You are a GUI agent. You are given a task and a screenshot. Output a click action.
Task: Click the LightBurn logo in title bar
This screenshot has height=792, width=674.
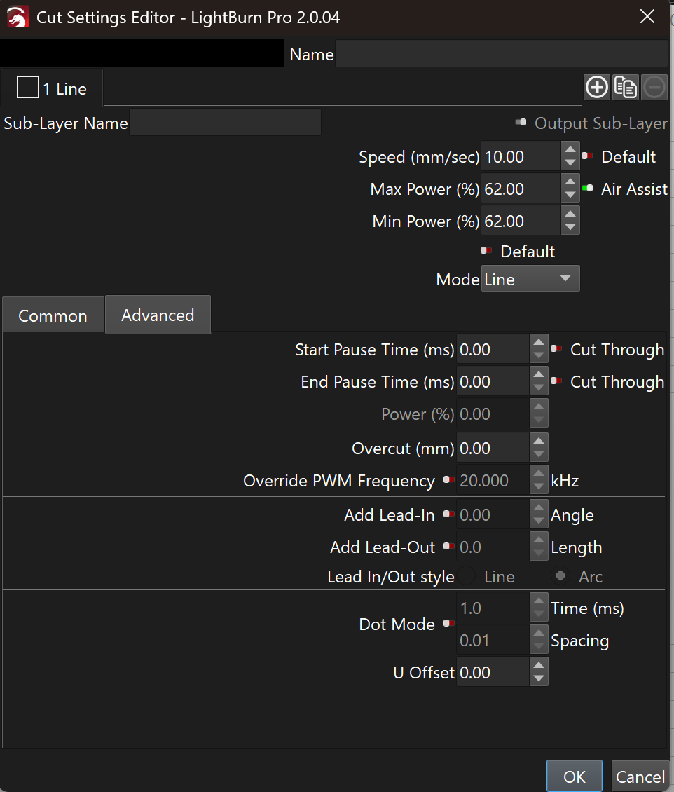pyautogui.click(x=18, y=18)
